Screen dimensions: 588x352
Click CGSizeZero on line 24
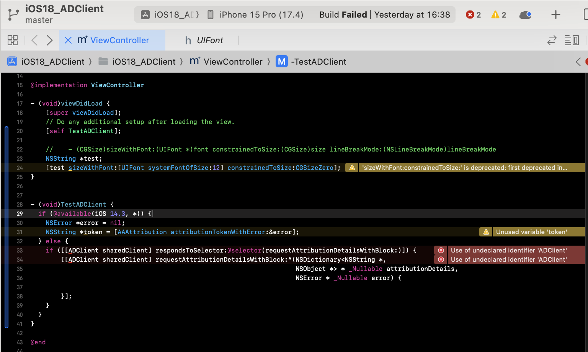click(314, 168)
